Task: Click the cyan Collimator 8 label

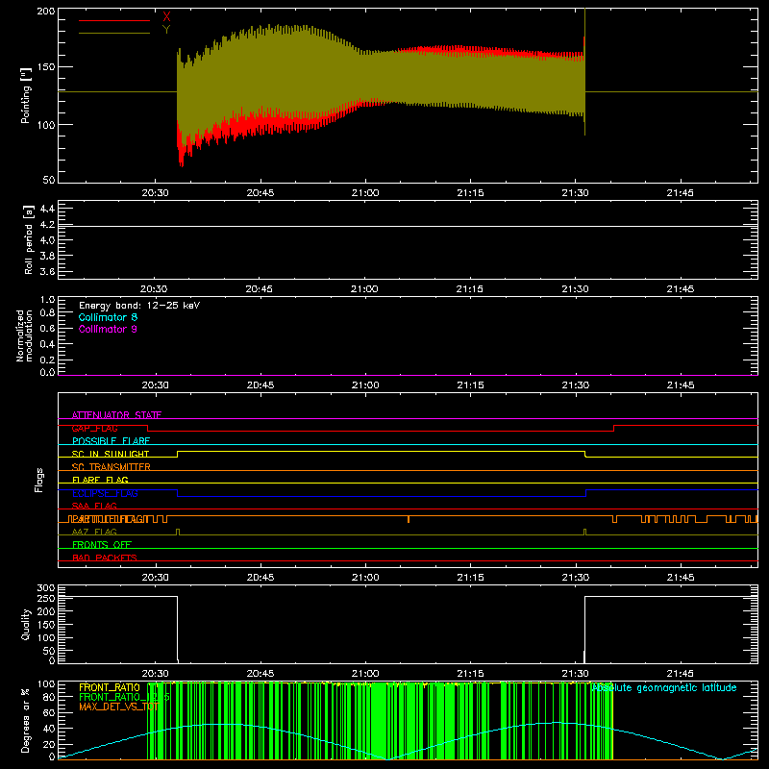Action: point(108,317)
